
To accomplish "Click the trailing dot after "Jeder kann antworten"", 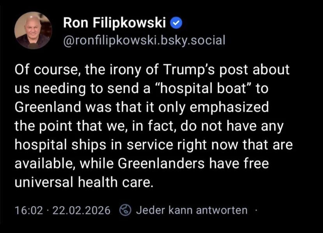I will [x=256, y=210].
